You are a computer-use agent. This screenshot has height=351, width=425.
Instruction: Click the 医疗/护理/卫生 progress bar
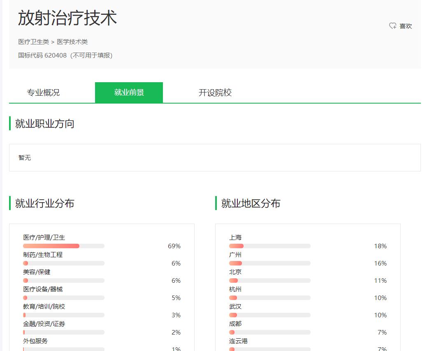(63, 246)
